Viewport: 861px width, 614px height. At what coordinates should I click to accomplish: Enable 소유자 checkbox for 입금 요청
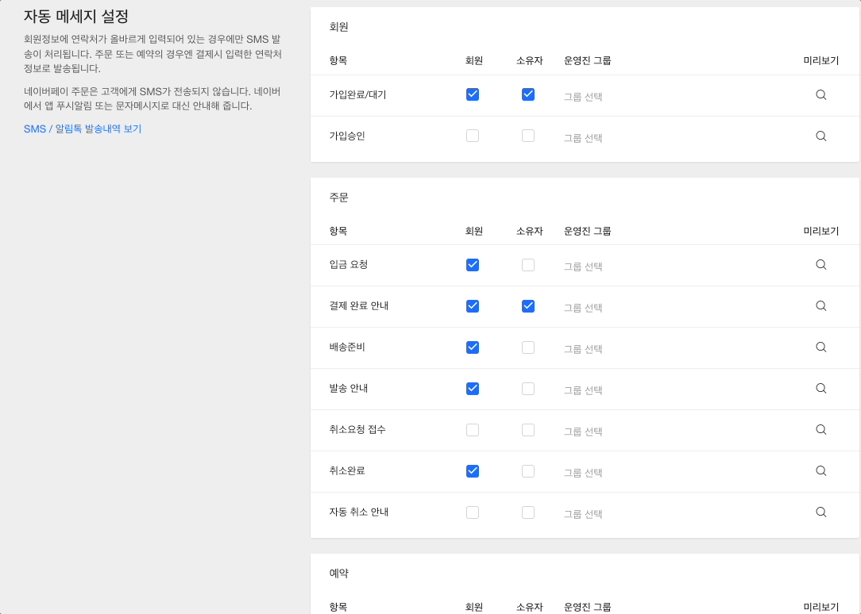528,265
